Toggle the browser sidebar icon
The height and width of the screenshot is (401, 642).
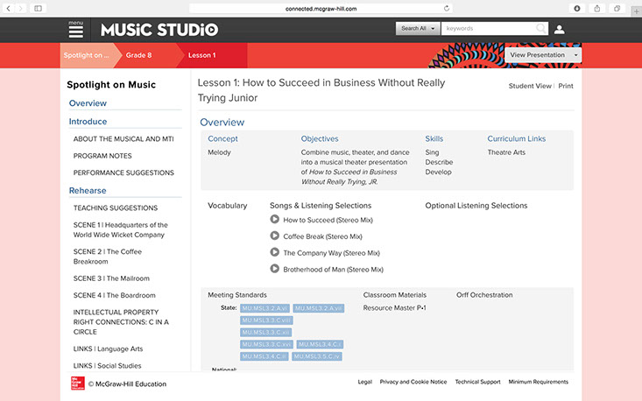click(x=38, y=8)
